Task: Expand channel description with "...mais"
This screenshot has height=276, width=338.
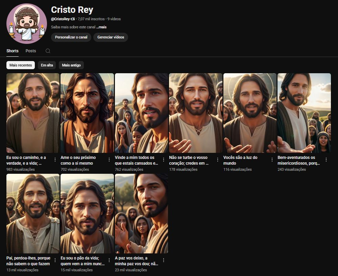Action: (101, 27)
